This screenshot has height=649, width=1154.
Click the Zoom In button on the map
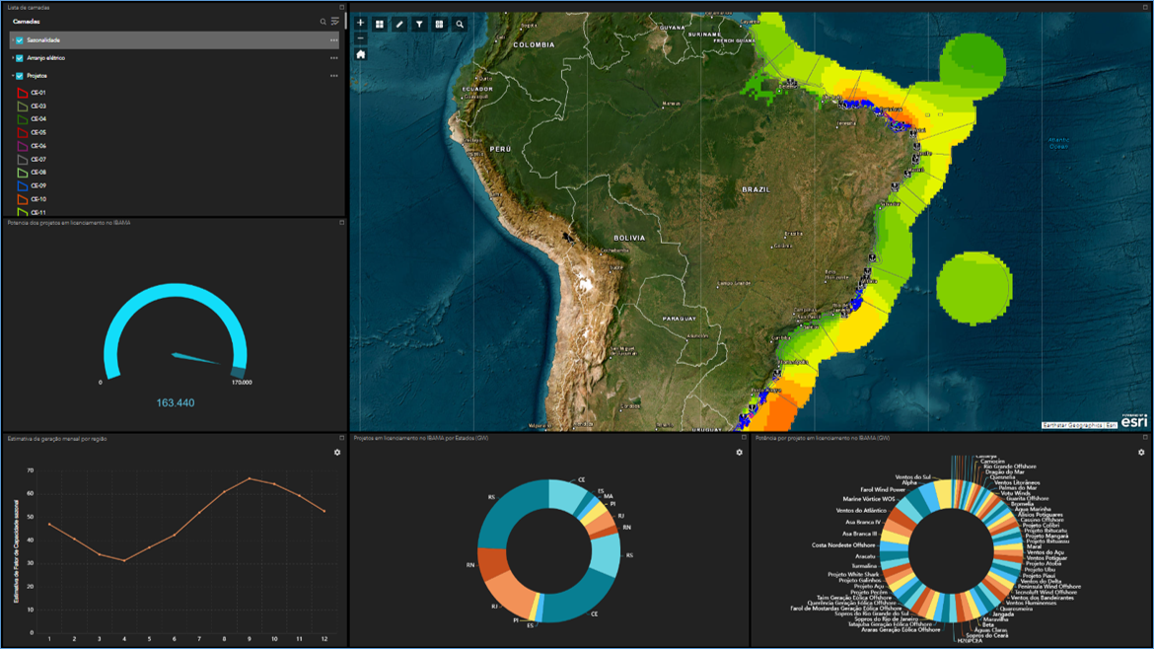361,22
